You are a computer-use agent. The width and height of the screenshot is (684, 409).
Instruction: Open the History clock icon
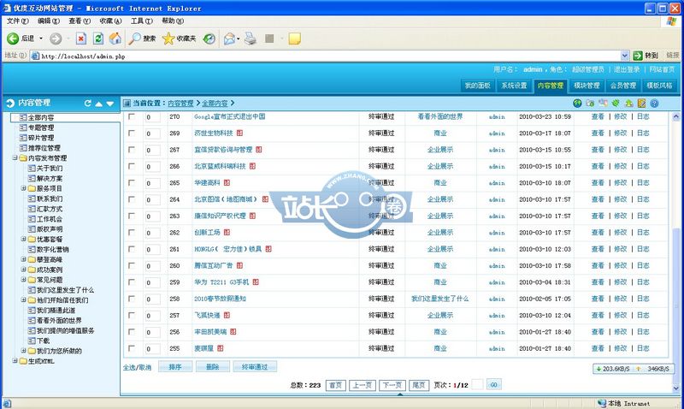209,39
